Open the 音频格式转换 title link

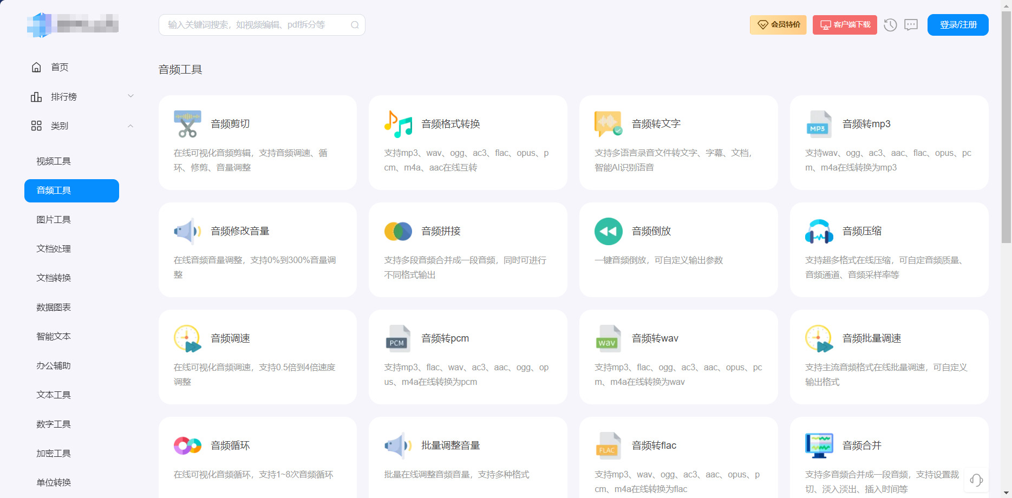450,124
